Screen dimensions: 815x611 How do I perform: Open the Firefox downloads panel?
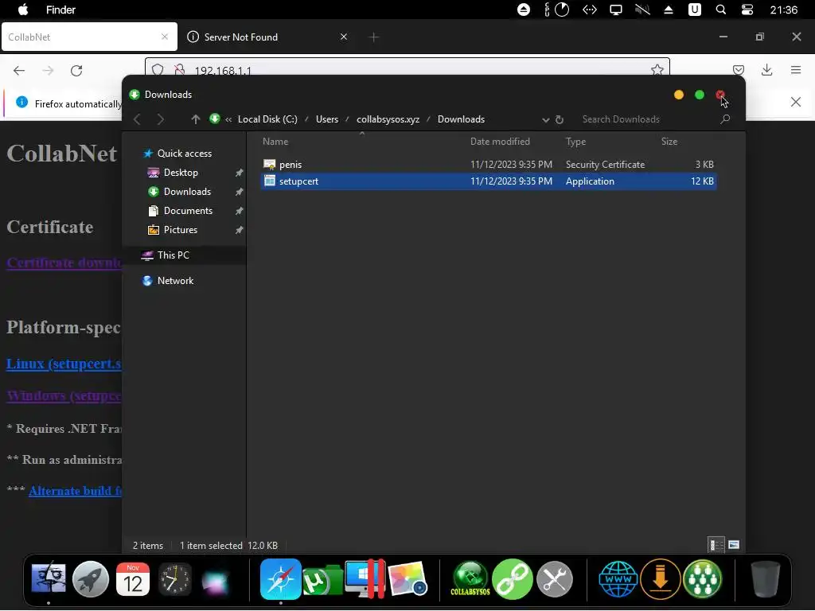[x=766, y=70]
